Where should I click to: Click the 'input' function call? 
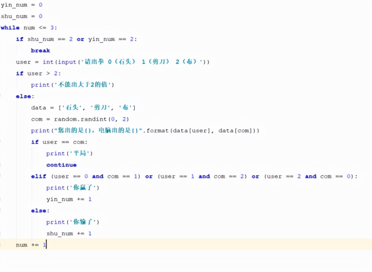tap(67, 62)
